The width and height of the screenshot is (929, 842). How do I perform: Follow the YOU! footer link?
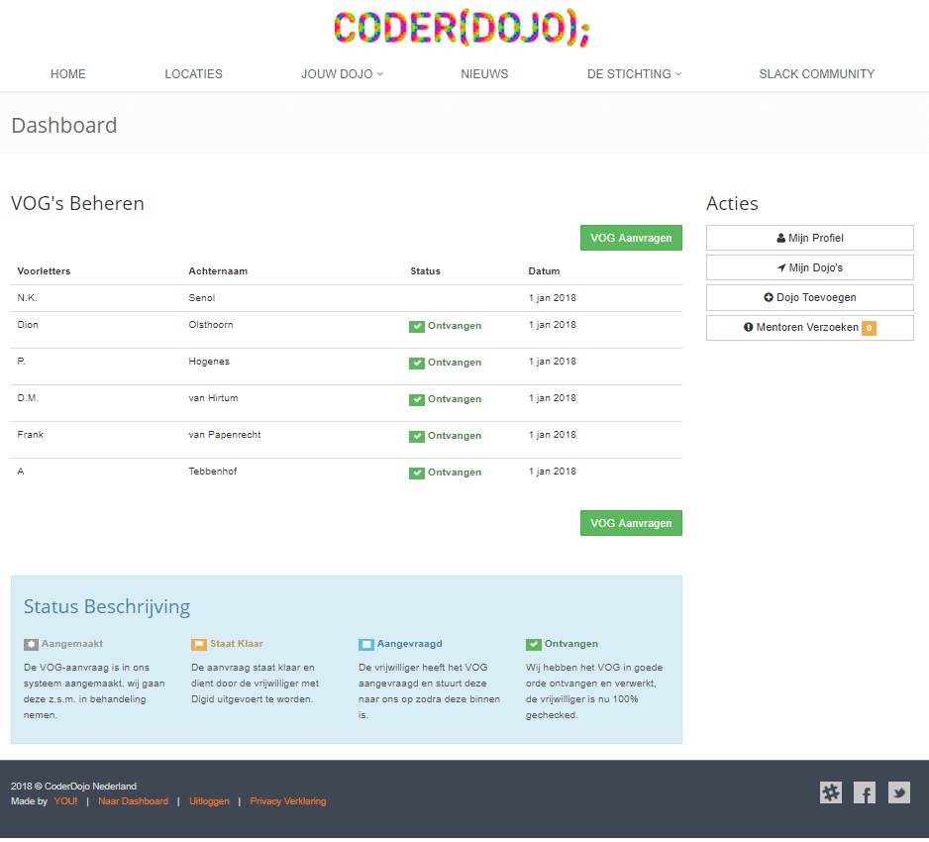[x=65, y=801]
